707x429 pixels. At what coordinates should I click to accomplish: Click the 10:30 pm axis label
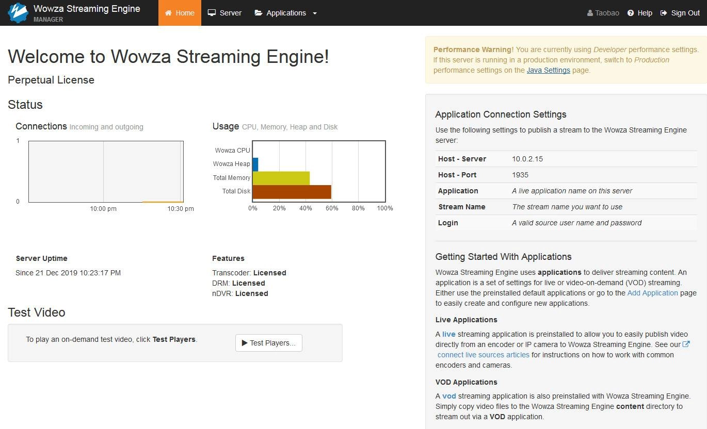pos(181,209)
